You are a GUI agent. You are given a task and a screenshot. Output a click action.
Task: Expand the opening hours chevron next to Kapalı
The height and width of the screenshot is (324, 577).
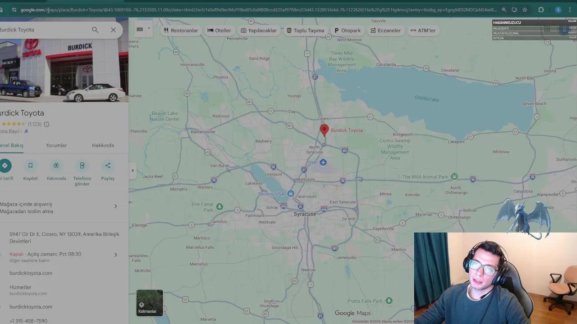(115, 255)
